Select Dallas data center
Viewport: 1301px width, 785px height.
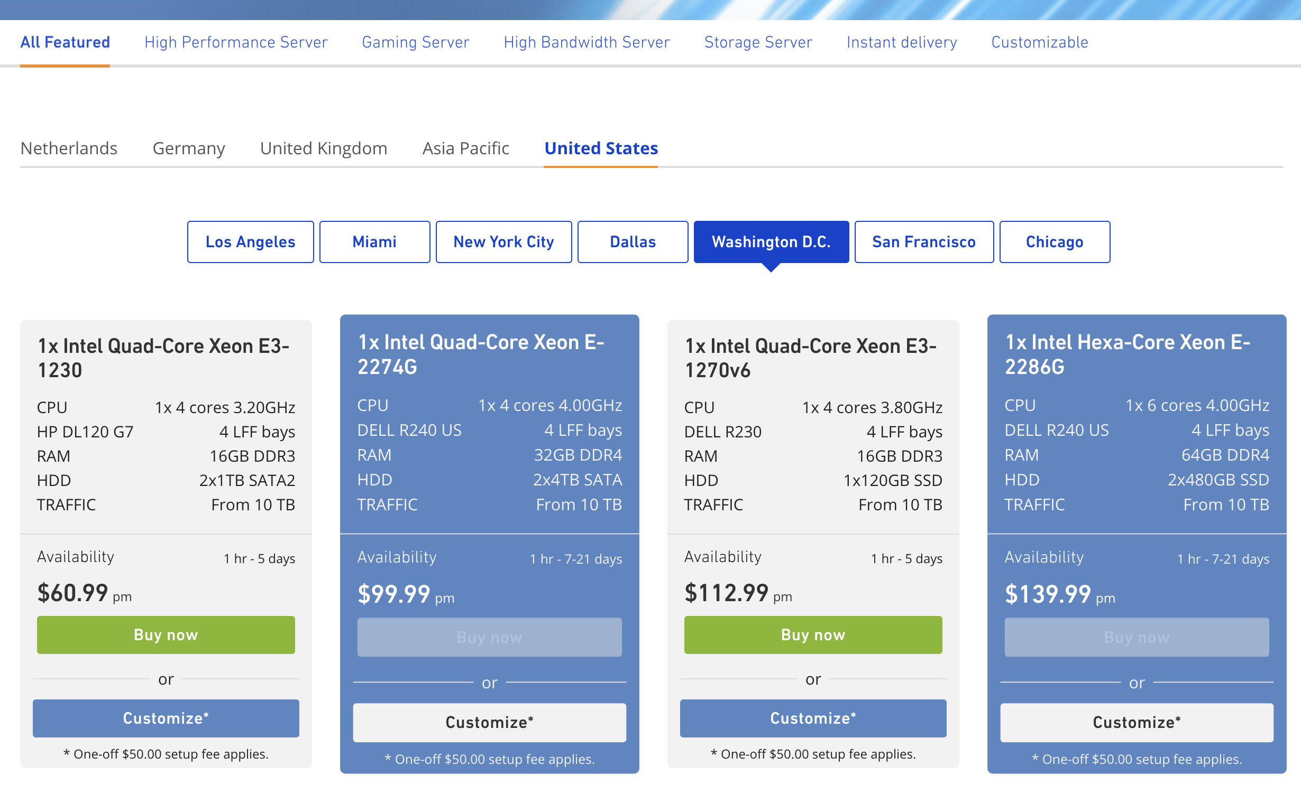coord(633,242)
